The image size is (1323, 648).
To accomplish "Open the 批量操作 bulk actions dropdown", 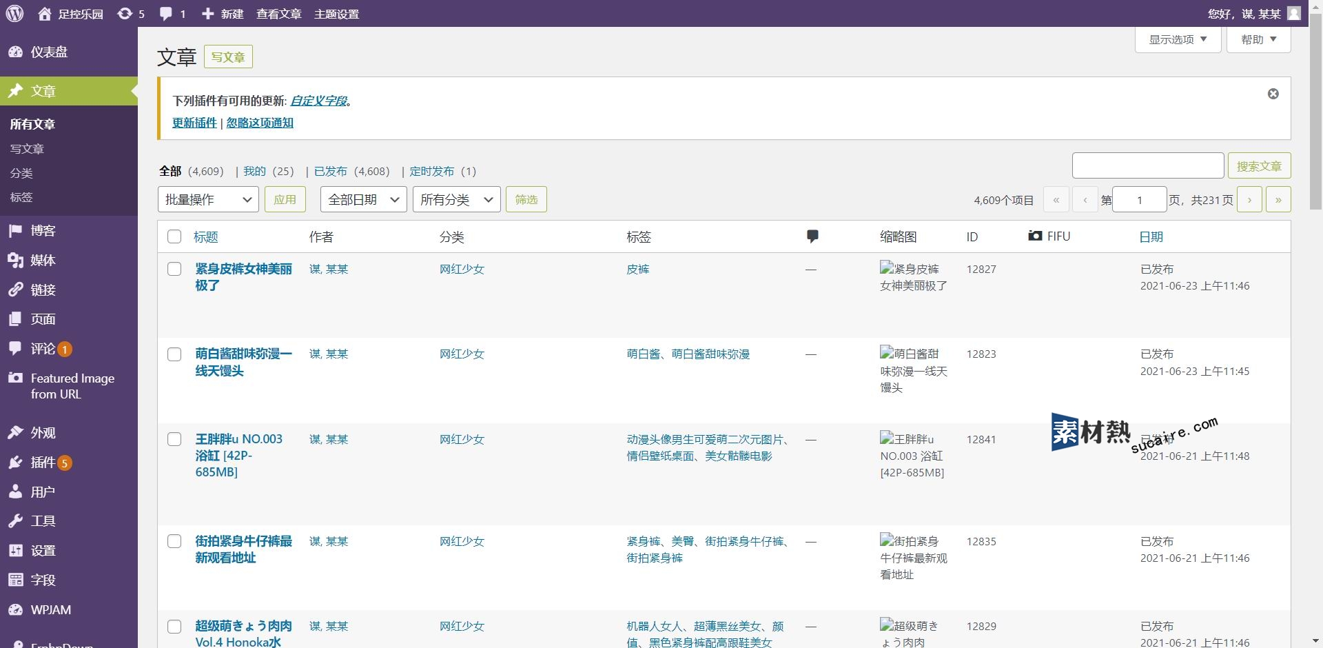I will pyautogui.click(x=208, y=200).
